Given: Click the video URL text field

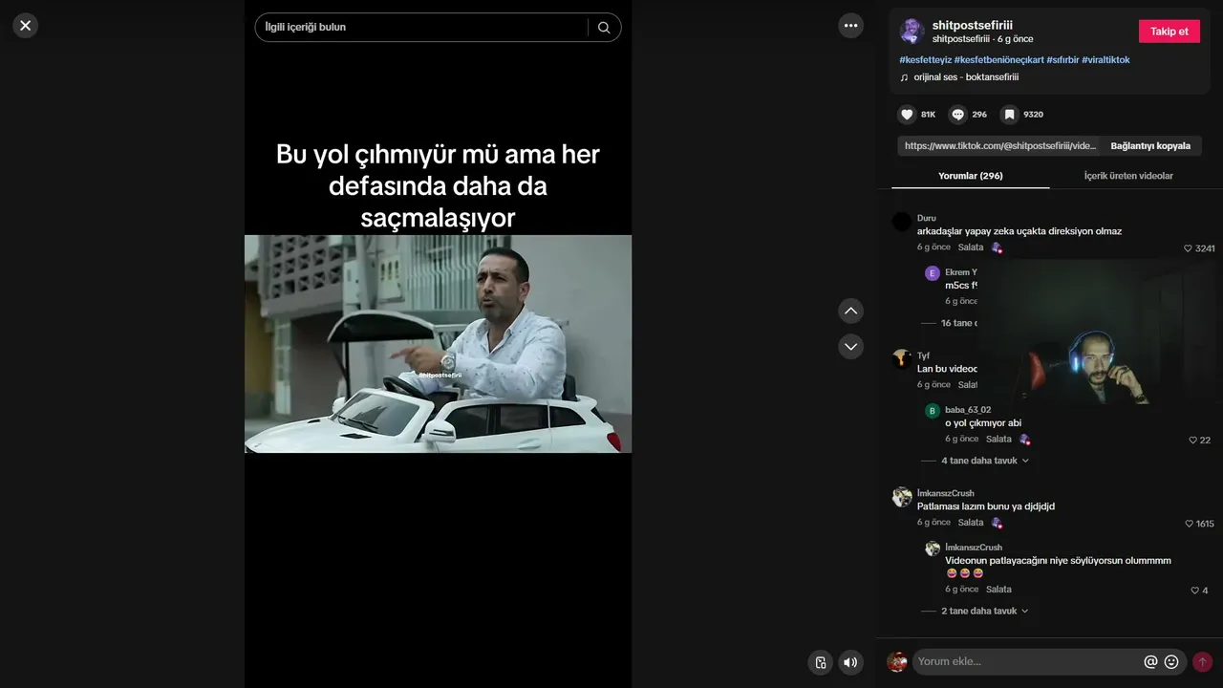Looking at the screenshot, I should coord(1000,146).
